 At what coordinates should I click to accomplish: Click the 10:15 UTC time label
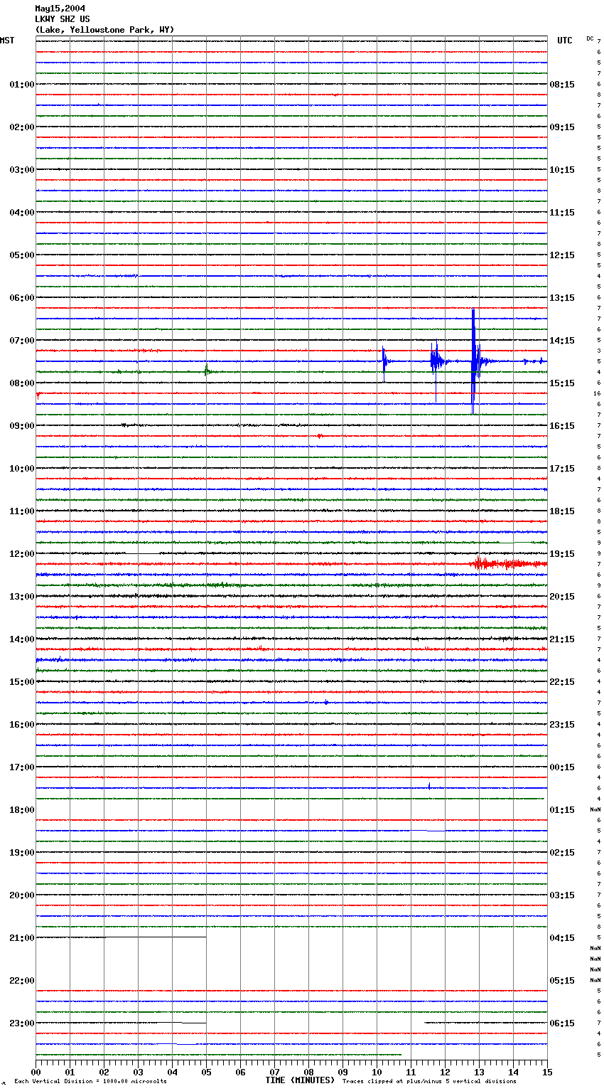[x=562, y=170]
